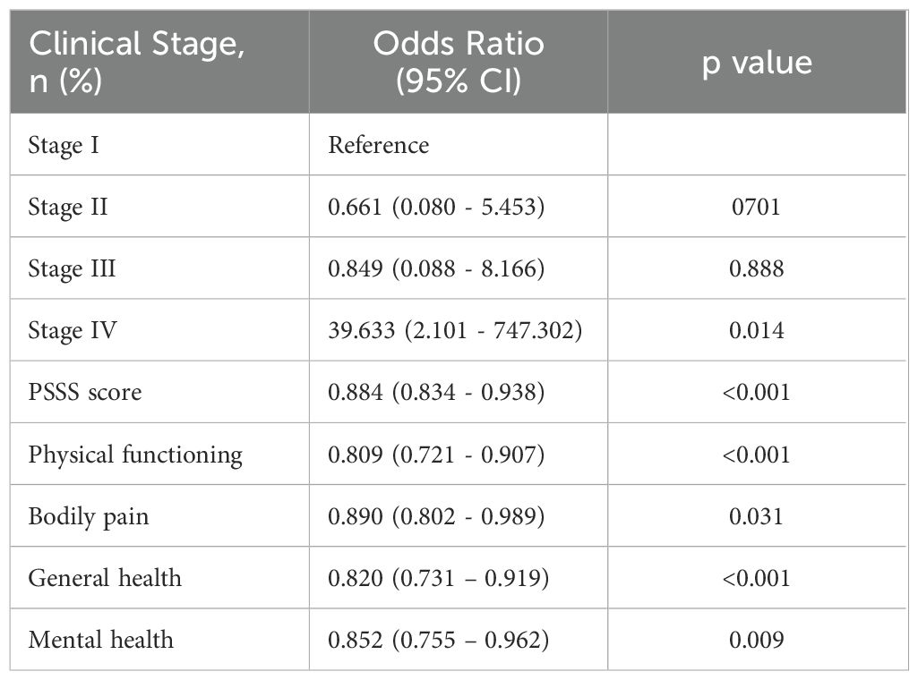This screenshot has height=680, width=918.
Task: Click the 0.884 (0.834 - 0.938) cell
Action: pyautogui.click(x=436, y=392)
